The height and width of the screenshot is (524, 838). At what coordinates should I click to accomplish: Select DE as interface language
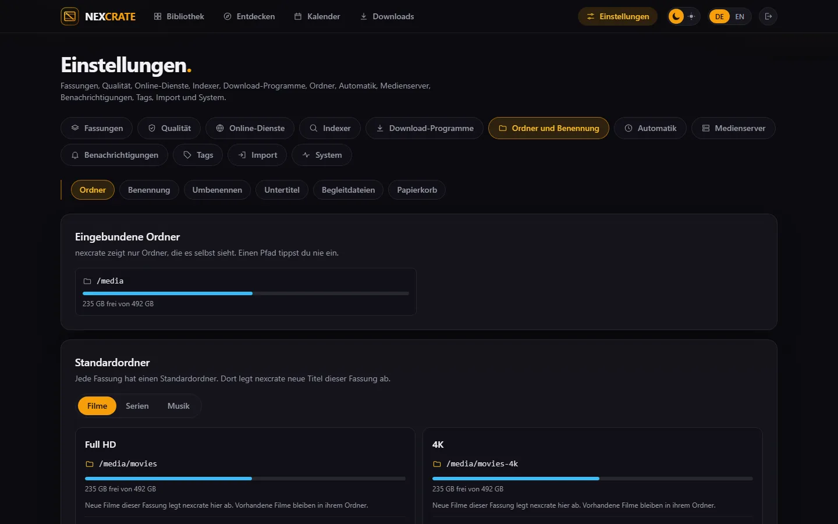point(720,16)
